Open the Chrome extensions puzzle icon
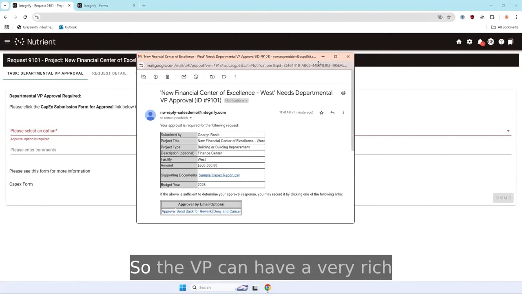 coord(492,17)
